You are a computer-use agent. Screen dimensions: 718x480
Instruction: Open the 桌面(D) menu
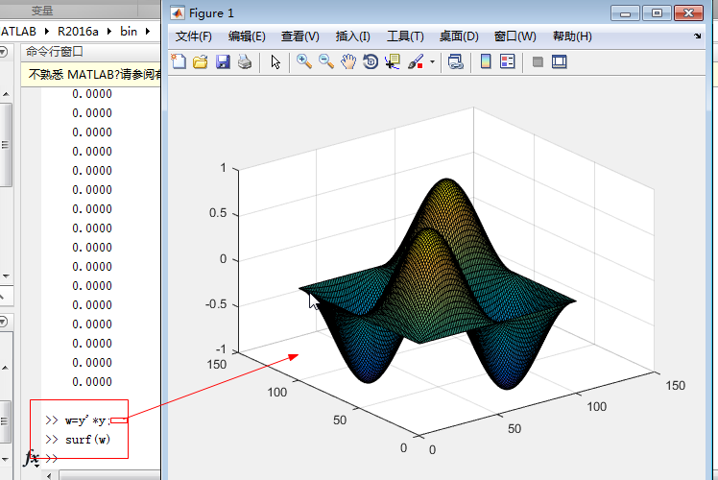[x=459, y=36]
